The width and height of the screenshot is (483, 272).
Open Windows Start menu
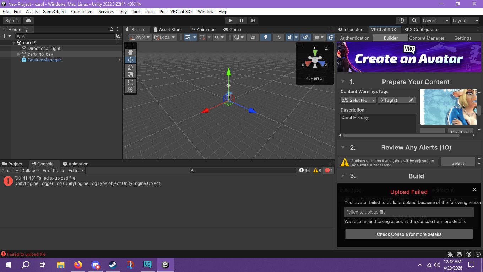click(8, 265)
